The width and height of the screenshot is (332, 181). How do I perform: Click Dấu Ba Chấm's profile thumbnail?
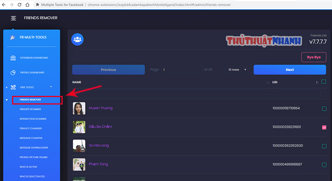(x=79, y=127)
